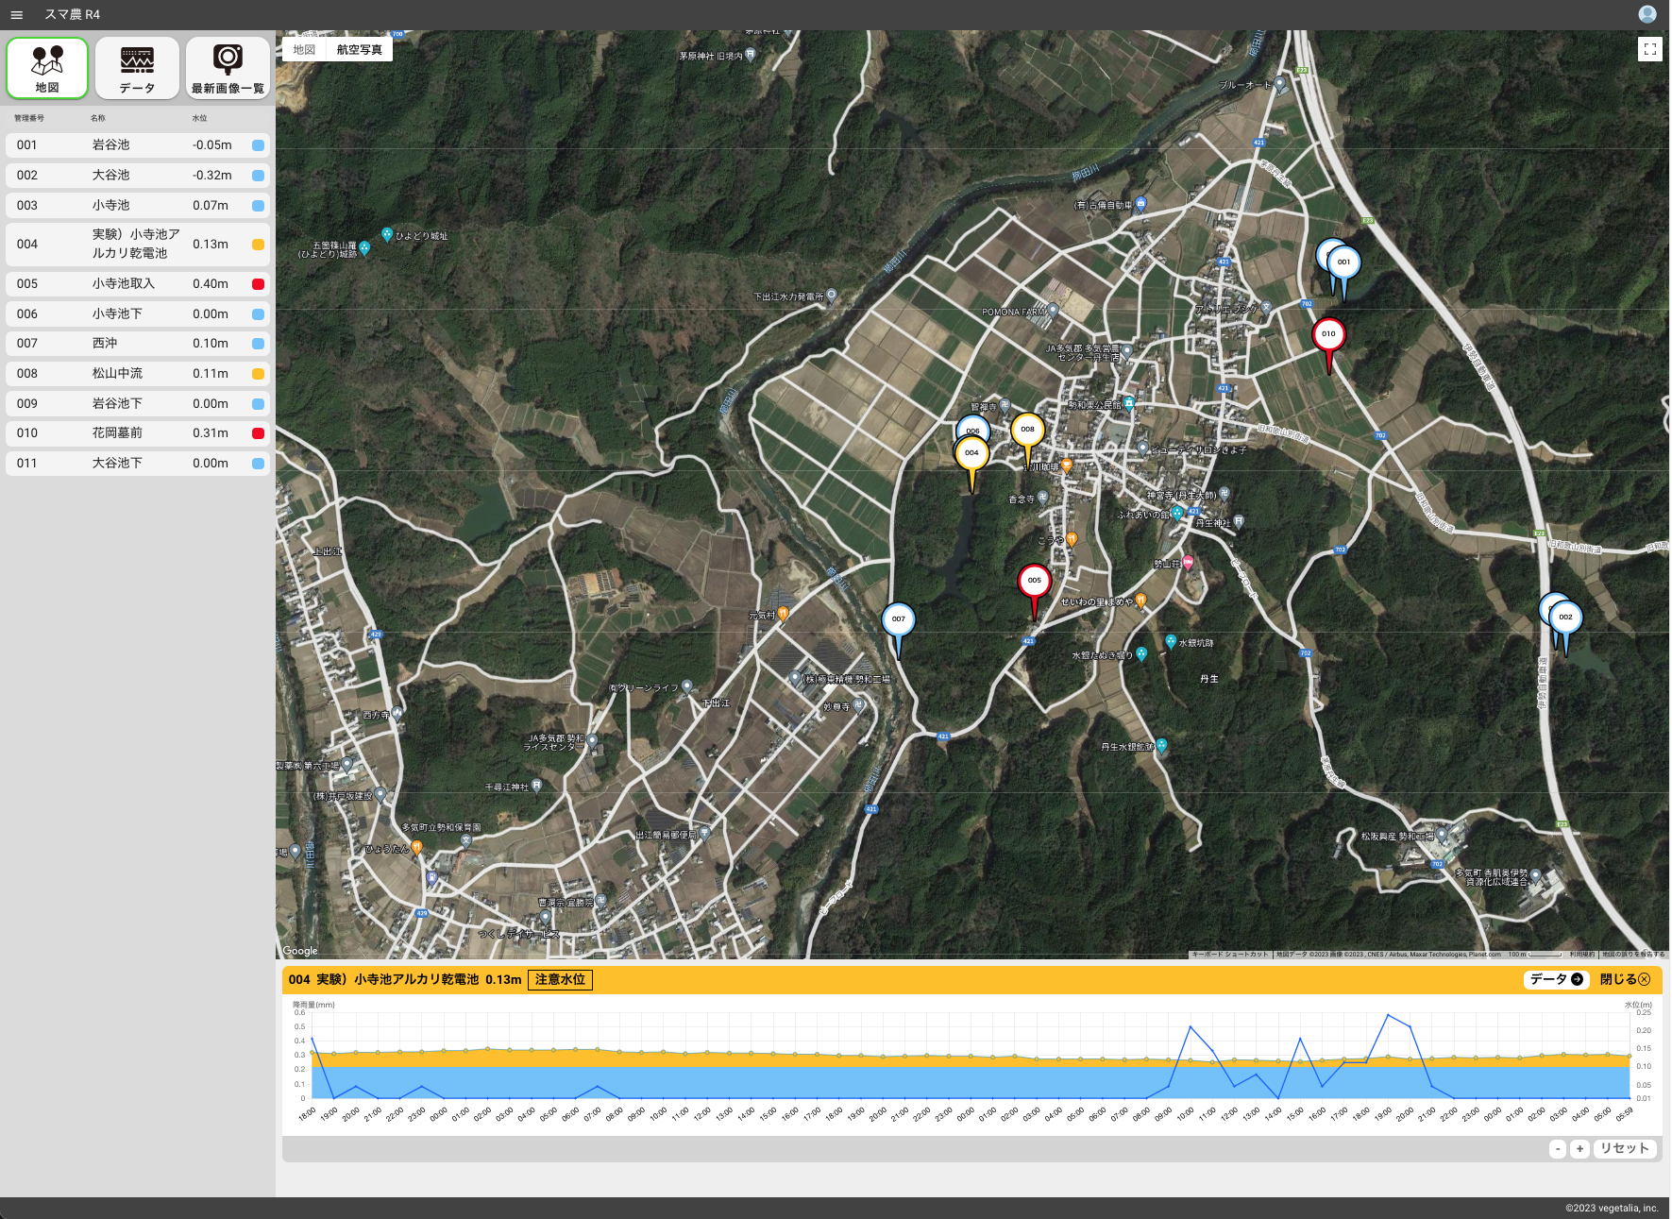This screenshot has height=1219, width=1672.
Task: Click the データ button in chart header
Action: (1555, 979)
